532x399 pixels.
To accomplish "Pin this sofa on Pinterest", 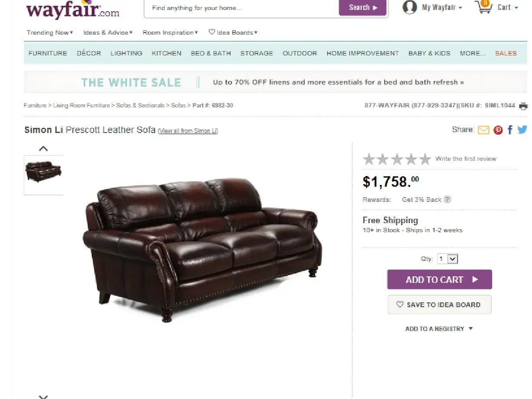I will [x=498, y=130].
